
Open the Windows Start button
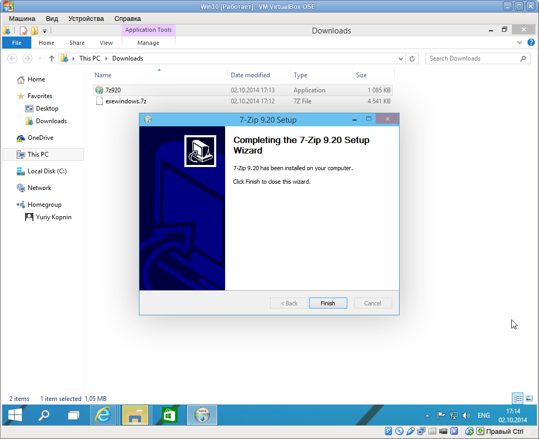point(15,415)
